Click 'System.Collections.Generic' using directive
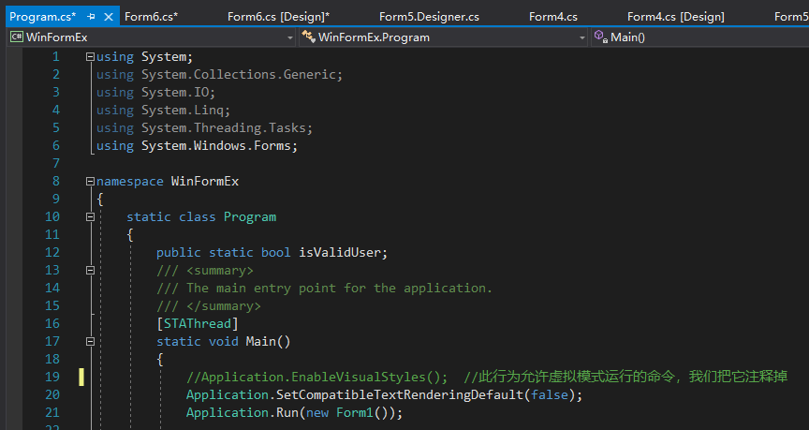 (239, 75)
